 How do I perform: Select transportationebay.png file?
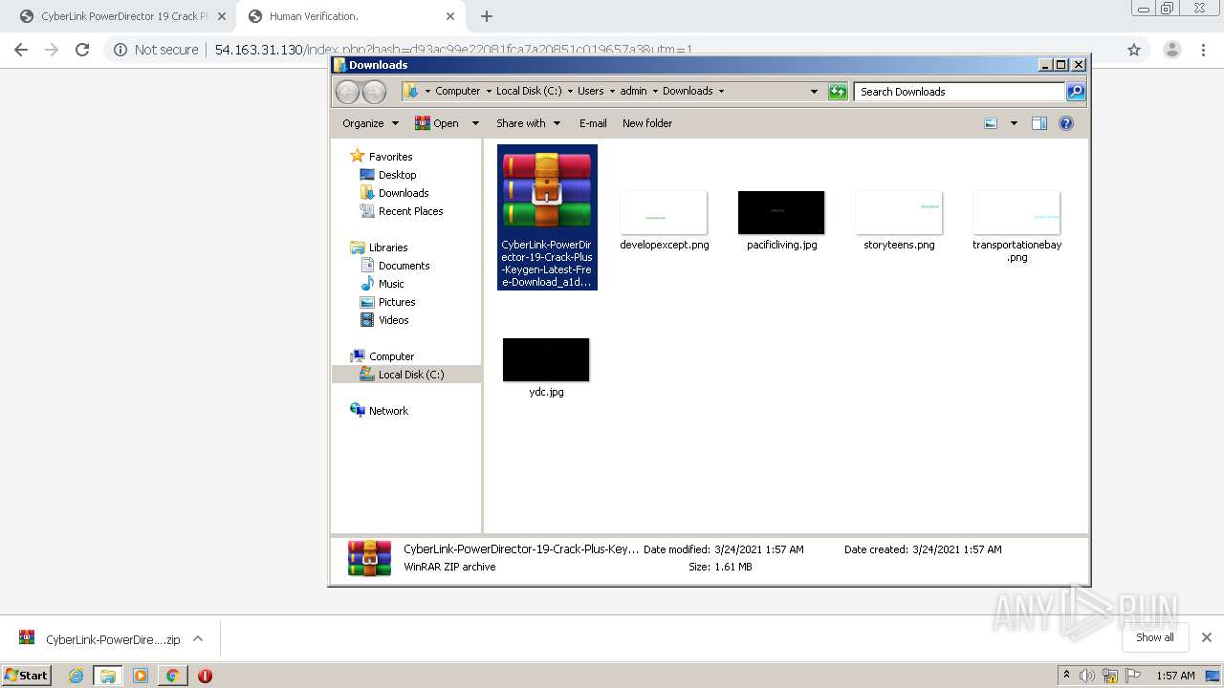pyautogui.click(x=1016, y=226)
